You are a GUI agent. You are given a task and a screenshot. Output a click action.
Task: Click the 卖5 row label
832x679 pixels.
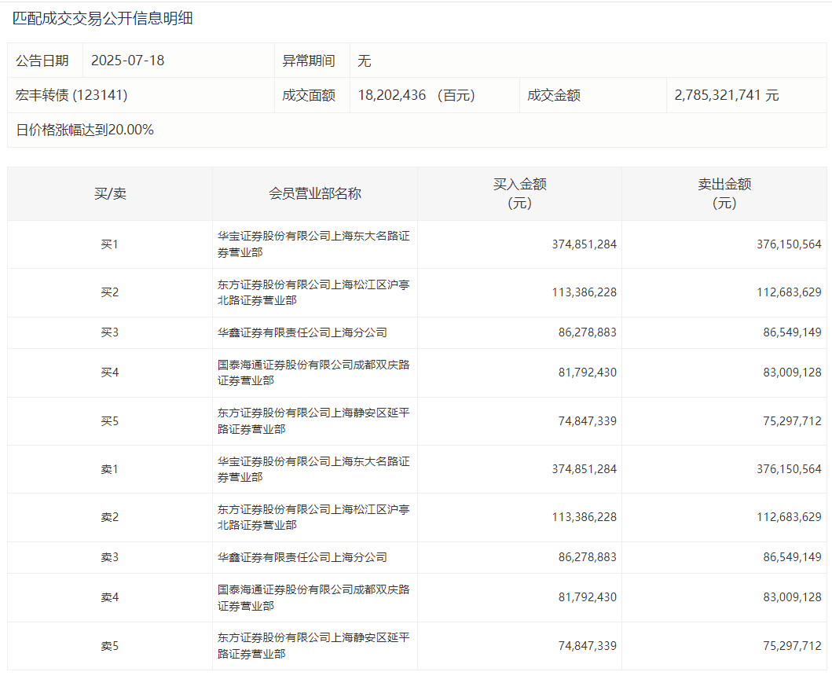tap(110, 646)
